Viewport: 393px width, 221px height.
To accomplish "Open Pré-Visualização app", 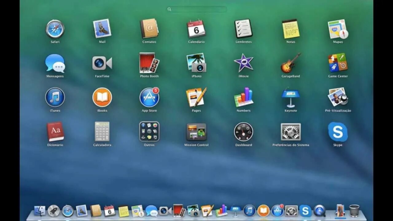I will pyautogui.click(x=338, y=97).
